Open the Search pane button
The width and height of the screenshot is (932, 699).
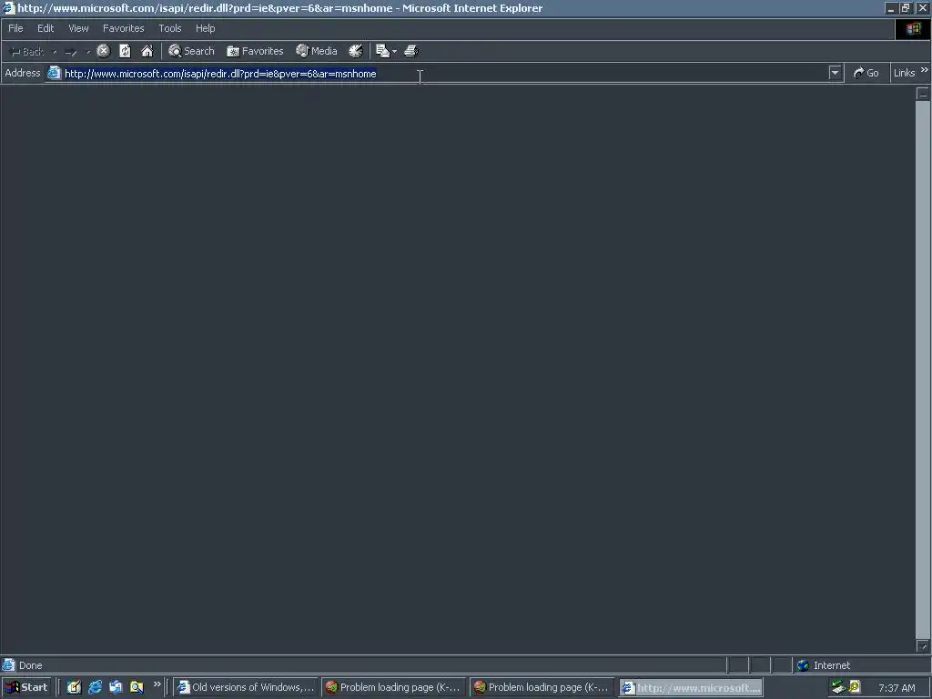(x=191, y=51)
